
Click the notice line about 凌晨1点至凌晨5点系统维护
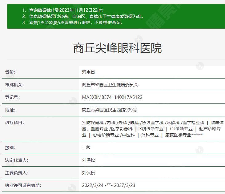72,22
